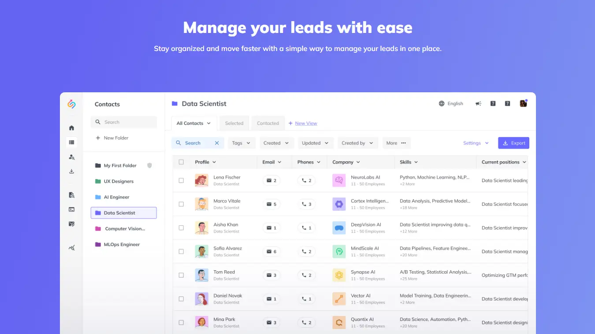Image resolution: width=595 pixels, height=334 pixels.
Task: Click the clear X in the search filter
Action: click(x=216, y=143)
